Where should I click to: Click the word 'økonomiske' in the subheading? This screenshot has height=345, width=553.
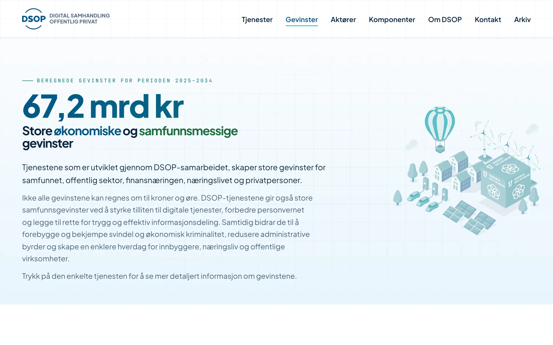(x=87, y=131)
